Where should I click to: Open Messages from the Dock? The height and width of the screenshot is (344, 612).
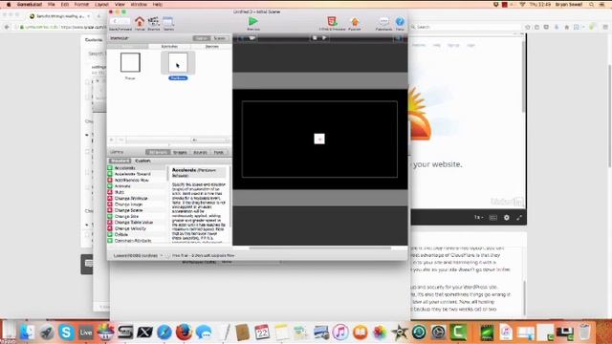pos(204,333)
